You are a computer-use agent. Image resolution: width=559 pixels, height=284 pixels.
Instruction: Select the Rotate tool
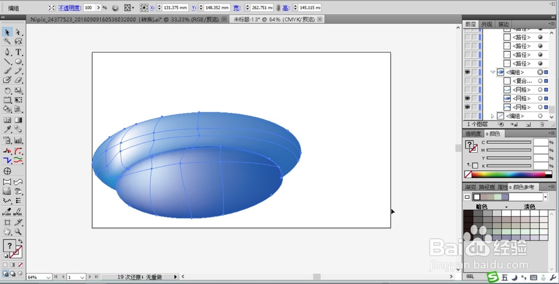[7, 91]
